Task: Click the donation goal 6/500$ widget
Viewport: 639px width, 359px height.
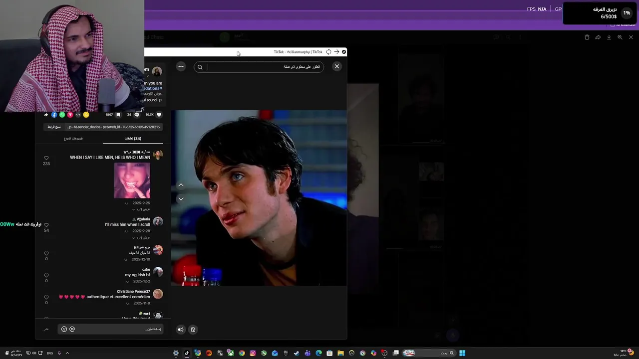Action: pyautogui.click(x=600, y=13)
